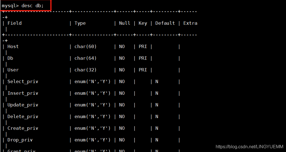286x152 pixels.
Task: Click the 'Create_priv' field name
Action: tap(23, 128)
